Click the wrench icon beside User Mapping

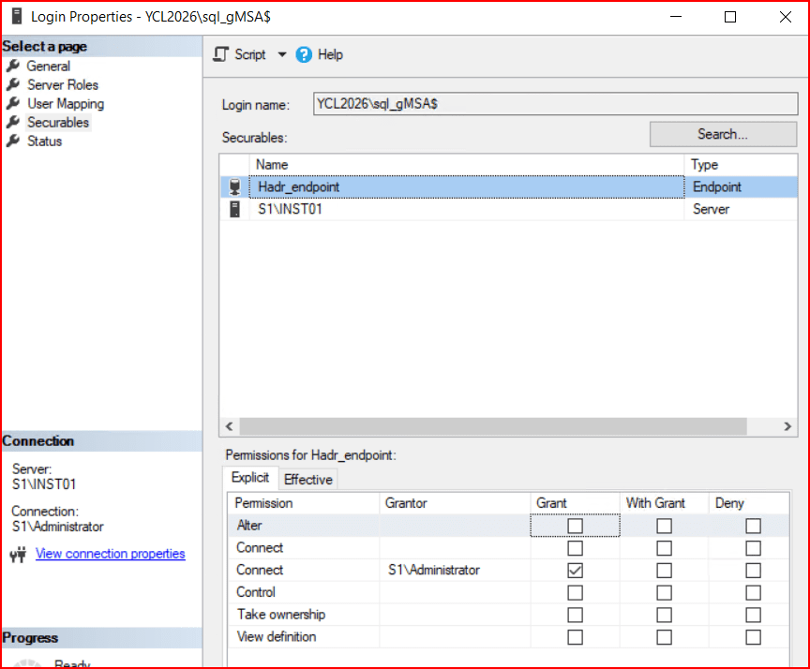click(x=13, y=103)
